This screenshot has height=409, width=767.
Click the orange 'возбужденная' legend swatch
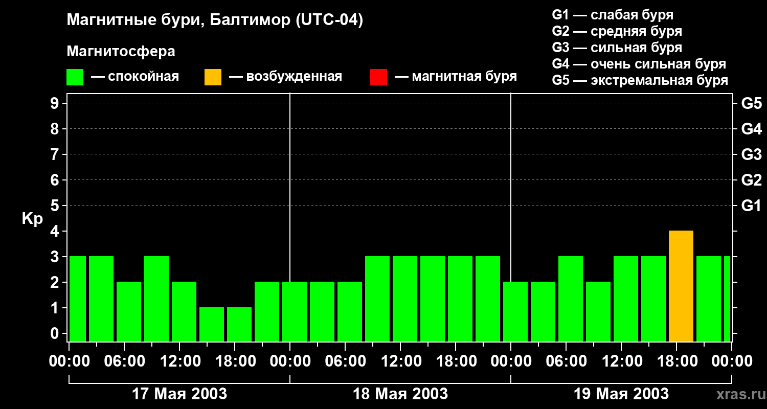(213, 77)
